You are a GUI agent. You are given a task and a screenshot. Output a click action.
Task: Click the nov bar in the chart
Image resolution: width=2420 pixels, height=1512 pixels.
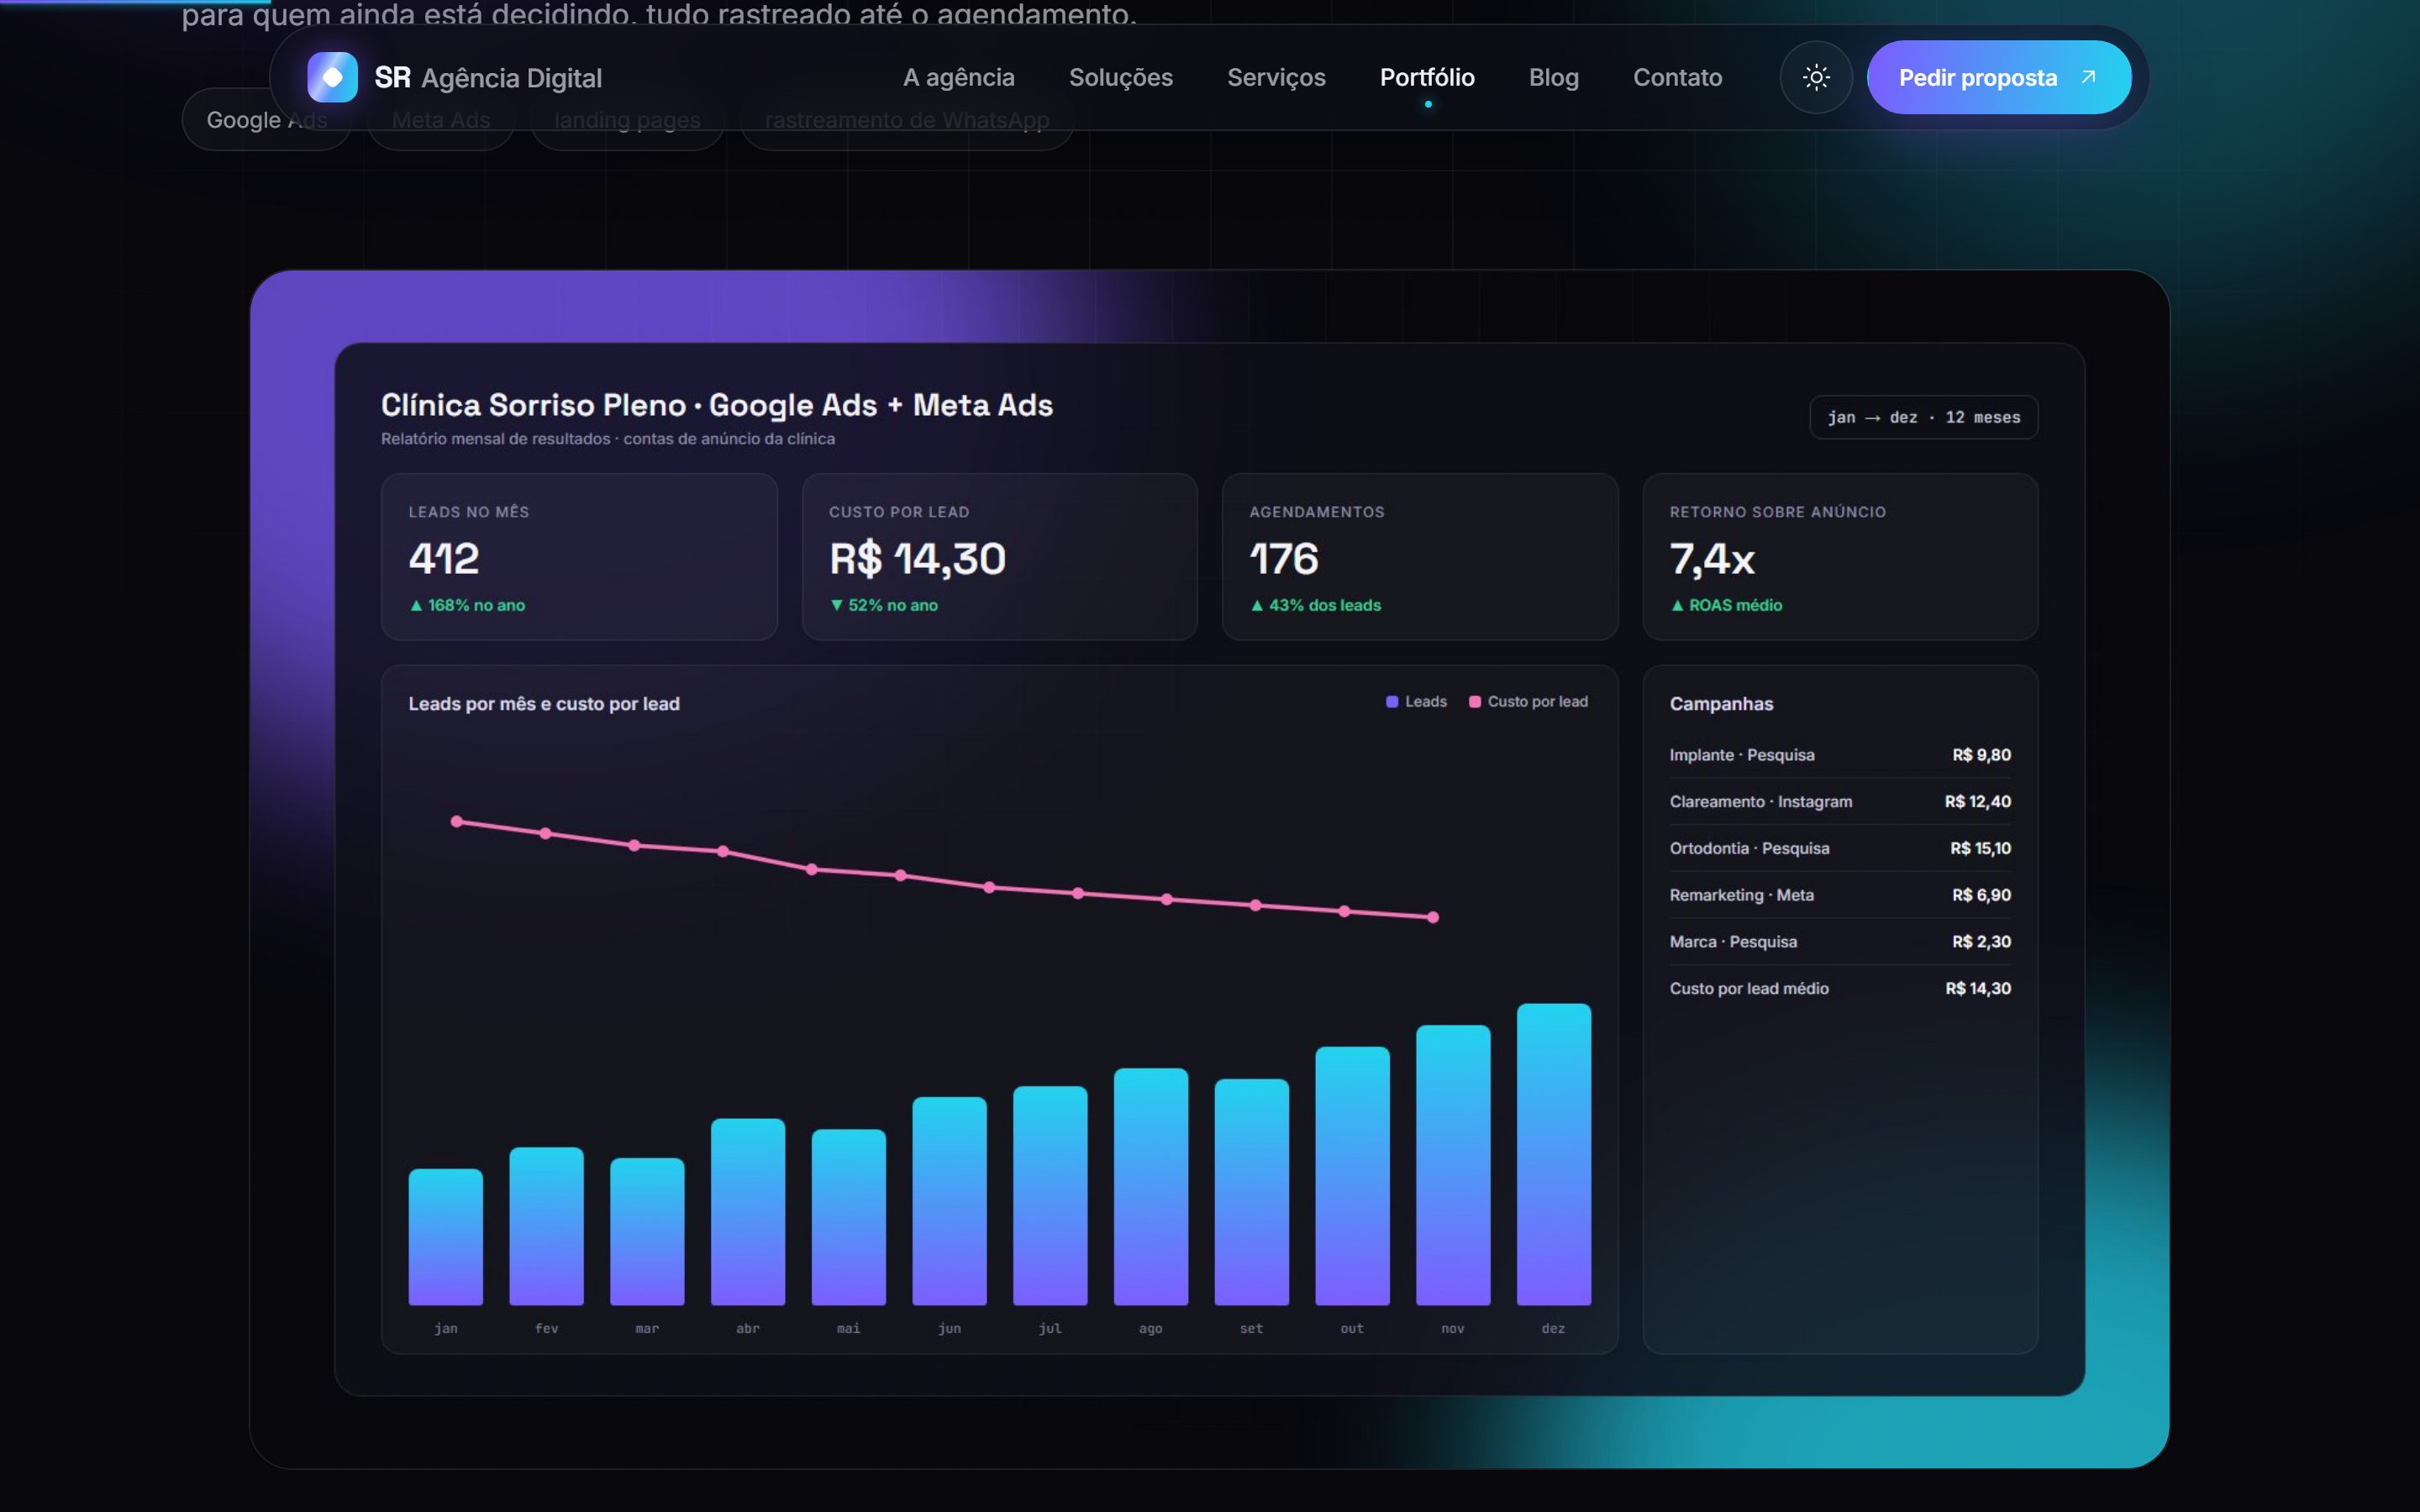[1453, 1165]
